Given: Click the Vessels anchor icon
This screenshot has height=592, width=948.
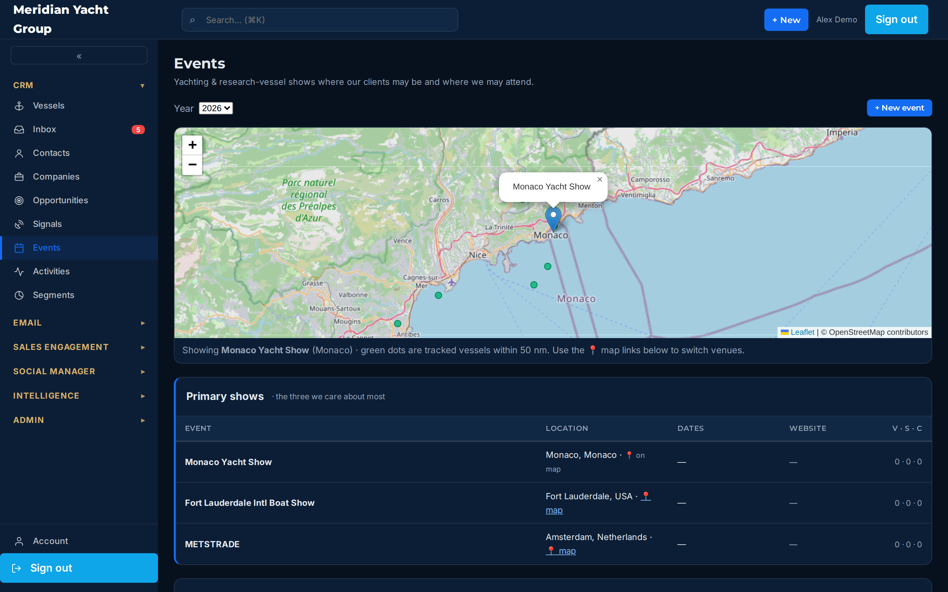Looking at the screenshot, I should 19,106.
